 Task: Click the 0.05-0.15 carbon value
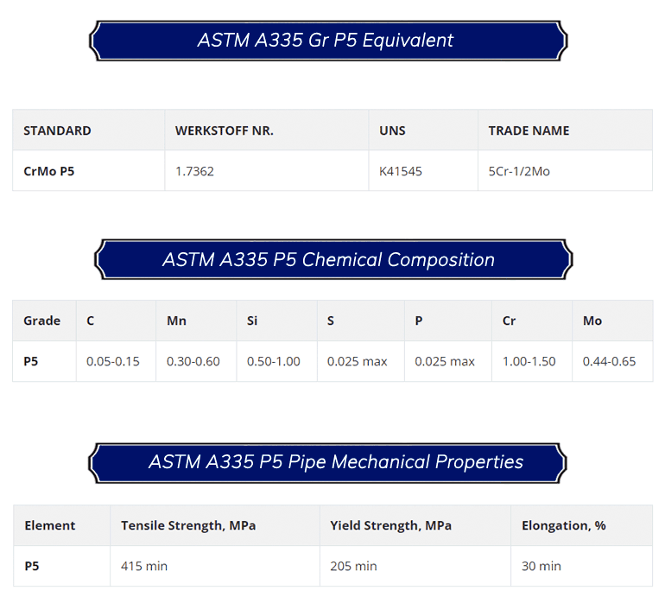pos(113,361)
